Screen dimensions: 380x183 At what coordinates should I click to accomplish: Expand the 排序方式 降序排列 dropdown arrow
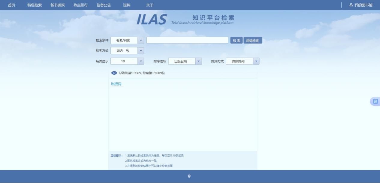pos(256,61)
